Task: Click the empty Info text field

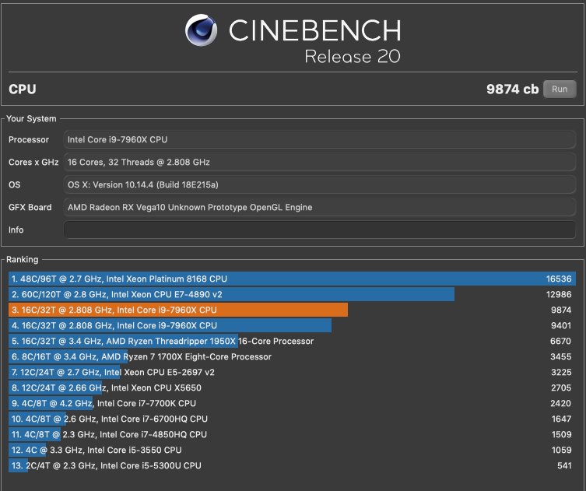Action: coord(323,230)
